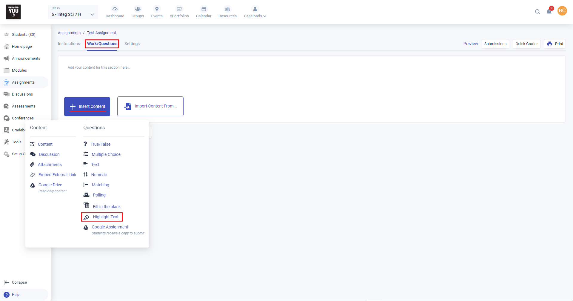The image size is (573, 301).
Task: Open Students (30) in sidebar
Action: point(24,35)
